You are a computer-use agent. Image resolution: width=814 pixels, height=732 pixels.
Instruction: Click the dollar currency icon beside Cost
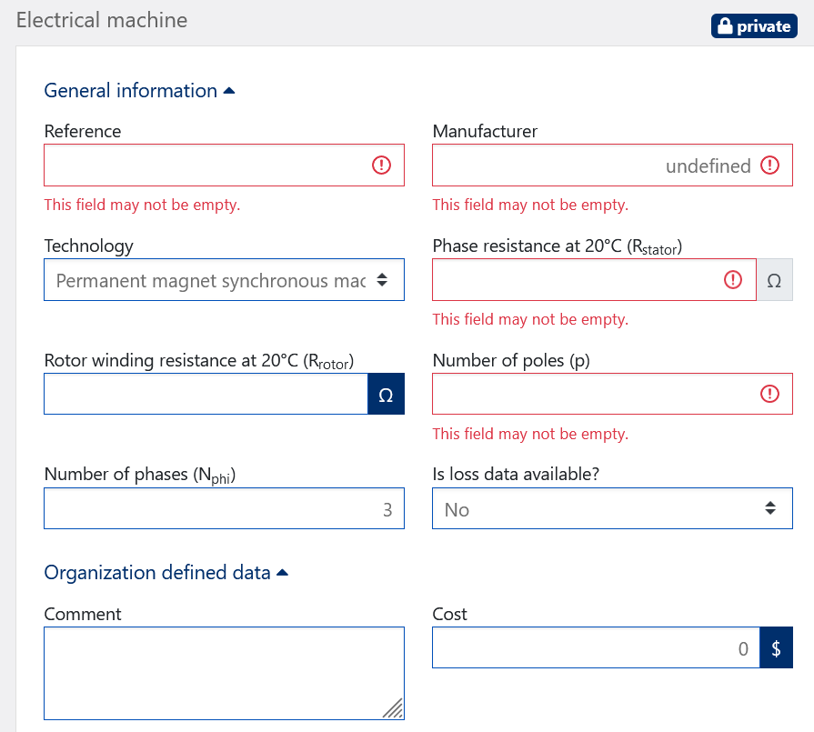click(776, 648)
